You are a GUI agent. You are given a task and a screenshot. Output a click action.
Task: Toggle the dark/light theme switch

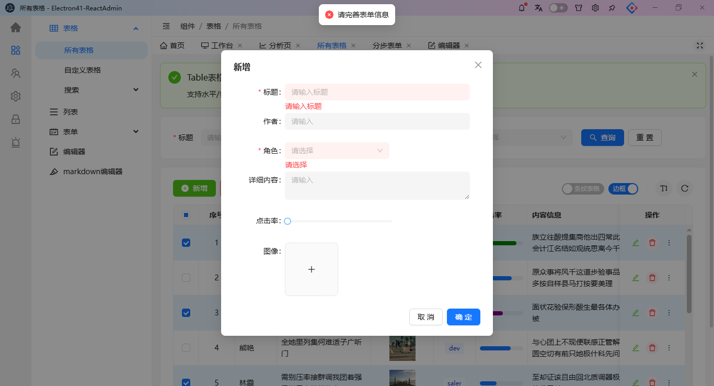(x=558, y=8)
